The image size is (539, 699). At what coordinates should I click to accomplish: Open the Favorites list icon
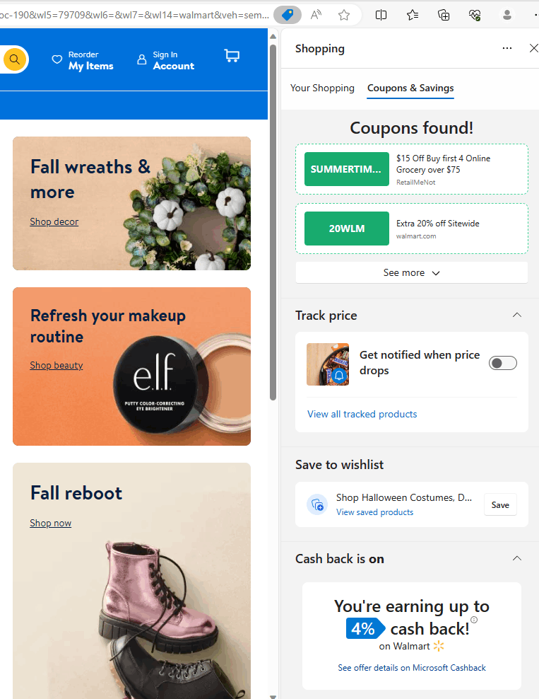pos(412,15)
